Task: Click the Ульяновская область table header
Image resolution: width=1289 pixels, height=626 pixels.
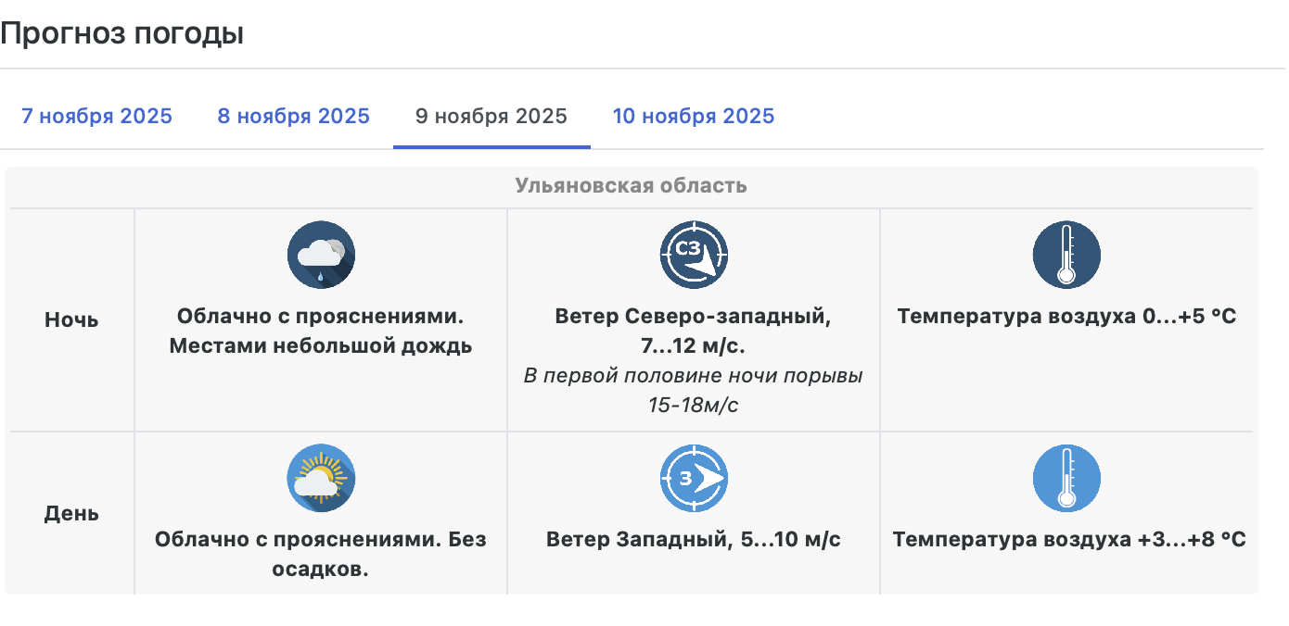Action: coord(631,186)
